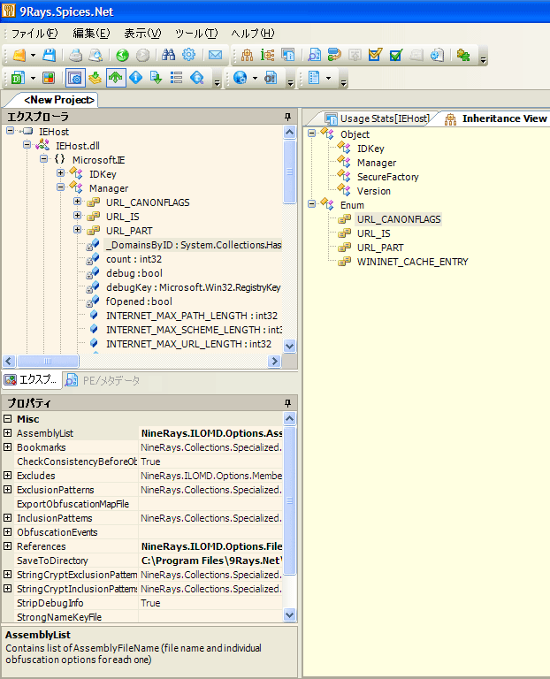
Task: Collapse the IEHost.dll tree node
Action: tap(27, 144)
